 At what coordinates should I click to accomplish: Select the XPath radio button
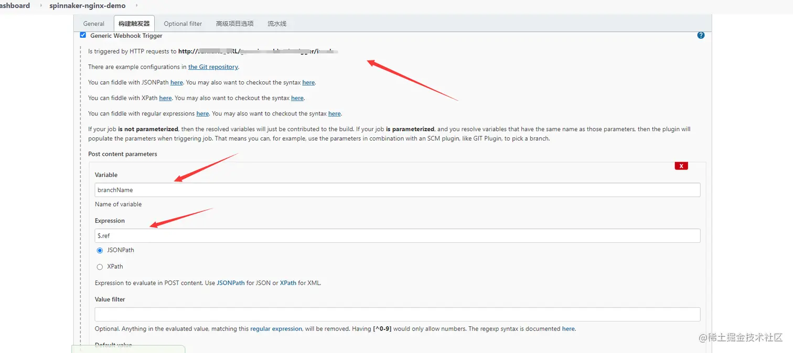coord(100,267)
